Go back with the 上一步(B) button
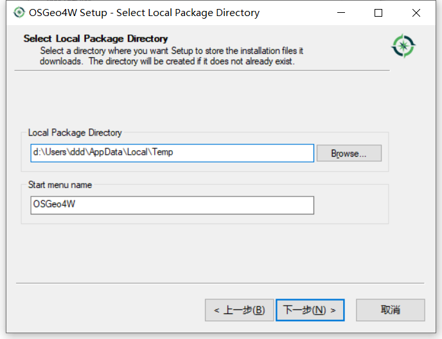Viewport: 442px width, 339px height. (x=239, y=310)
